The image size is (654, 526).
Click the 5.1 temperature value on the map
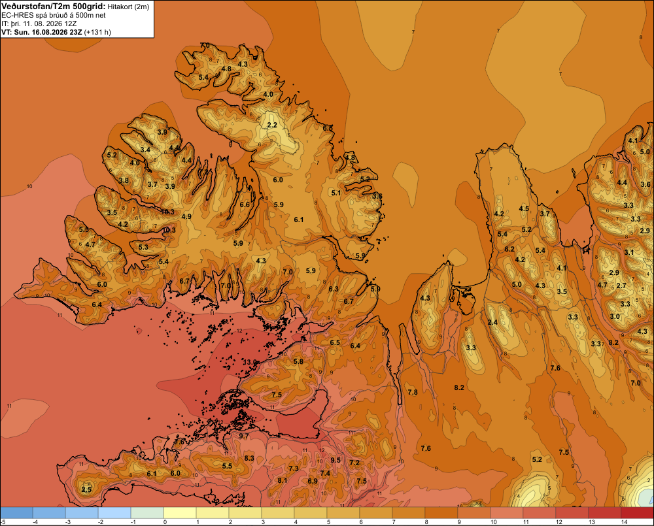[x=336, y=193]
